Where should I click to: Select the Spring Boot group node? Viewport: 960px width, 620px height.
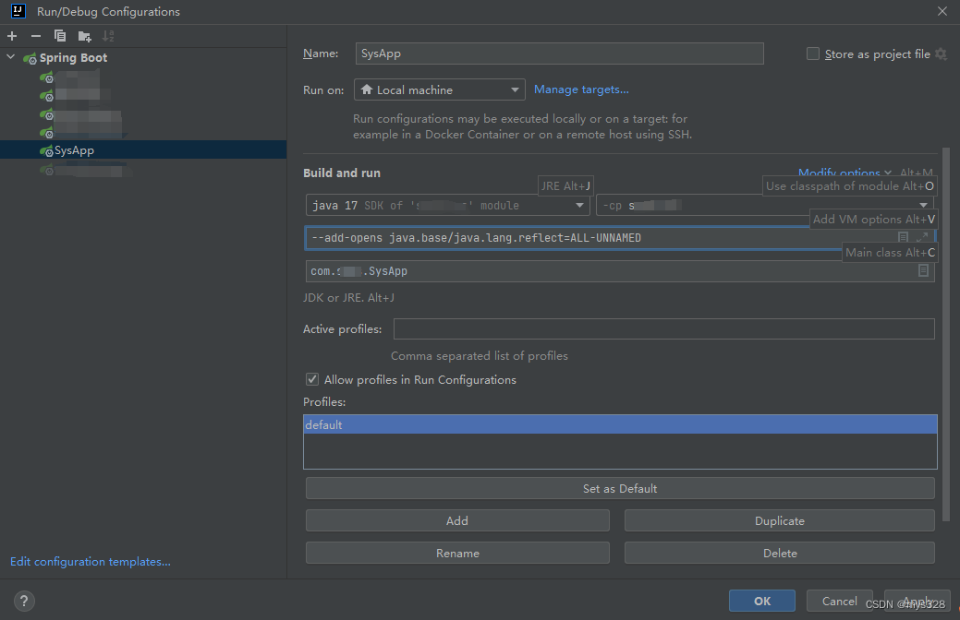click(73, 57)
